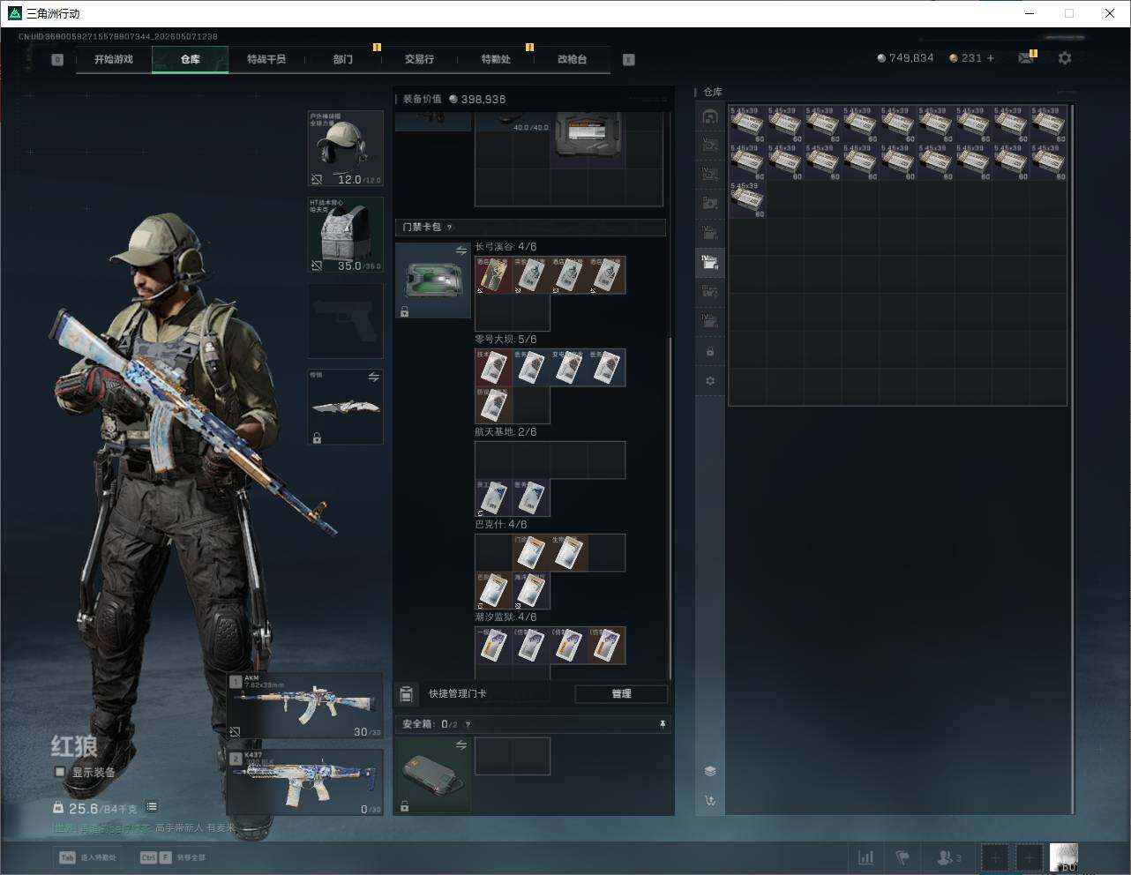Open the 特战干员 tab
Viewport: 1131px width, 875px height.
click(266, 59)
